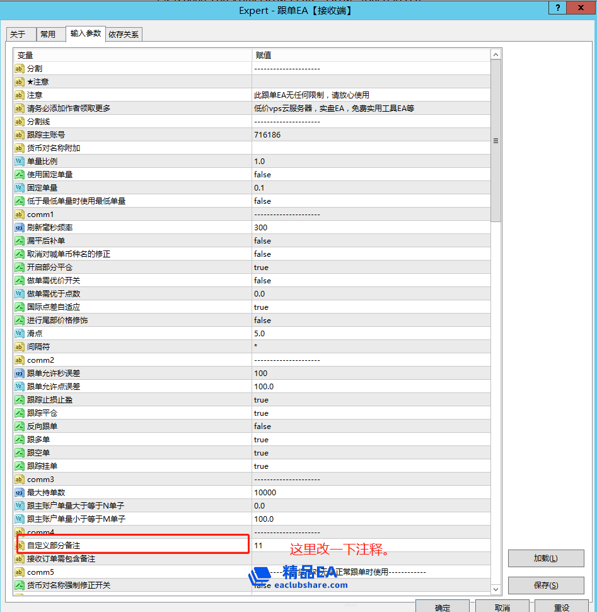Click the green boolean icon beside 开启部分平仓

tap(19, 267)
